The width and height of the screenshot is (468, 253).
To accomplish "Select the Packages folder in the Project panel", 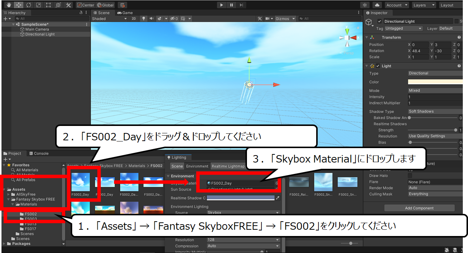I will pos(19,244).
